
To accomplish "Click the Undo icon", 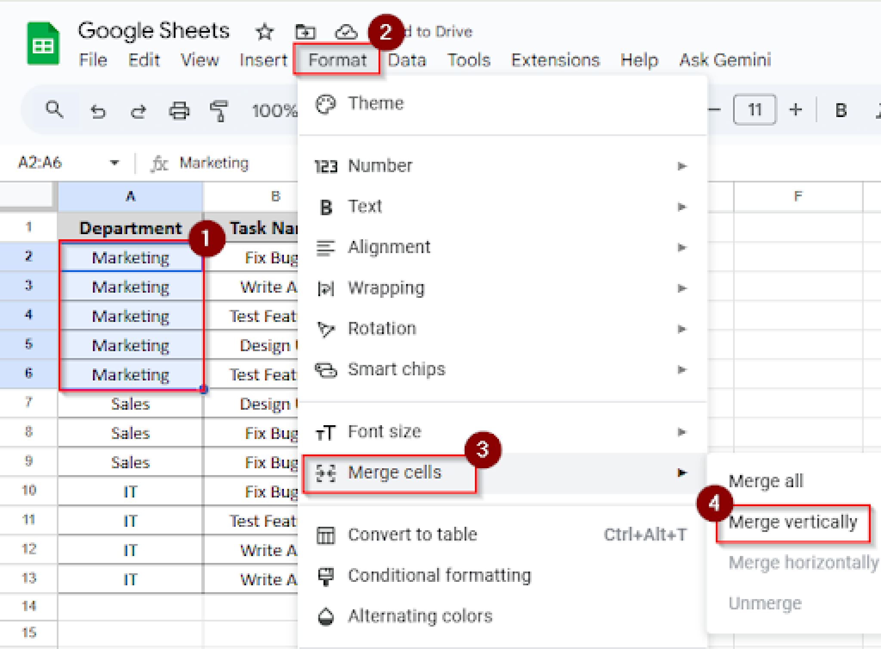I will click(98, 111).
